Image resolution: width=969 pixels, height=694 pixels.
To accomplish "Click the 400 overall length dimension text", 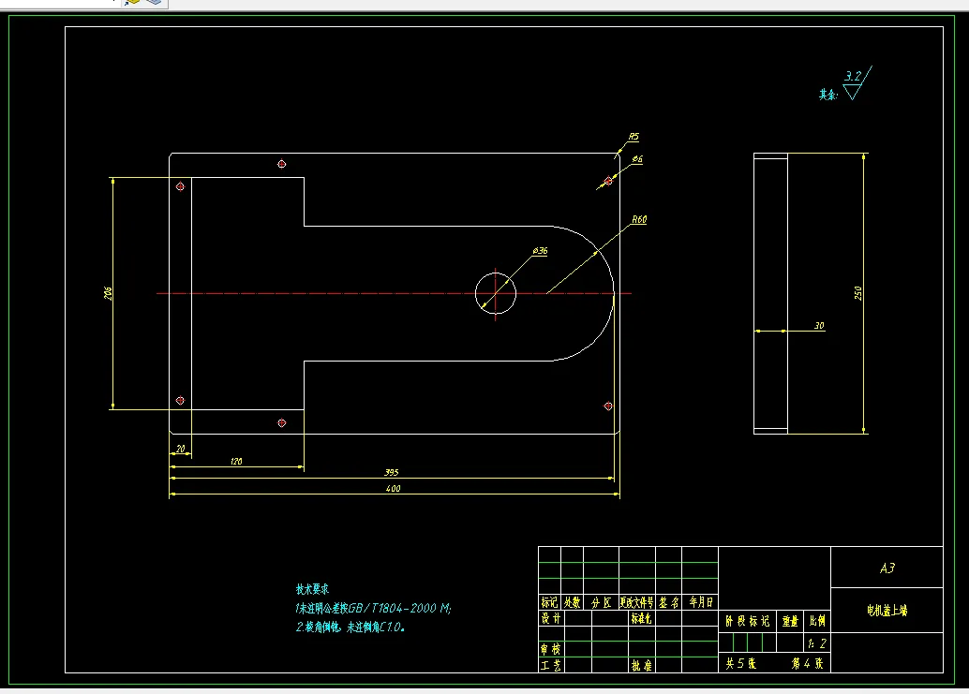I will point(393,488).
